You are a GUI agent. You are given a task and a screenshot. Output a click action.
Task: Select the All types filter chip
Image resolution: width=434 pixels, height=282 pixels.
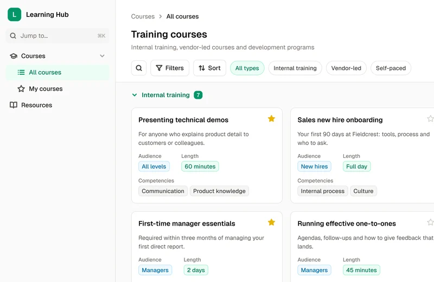click(247, 68)
